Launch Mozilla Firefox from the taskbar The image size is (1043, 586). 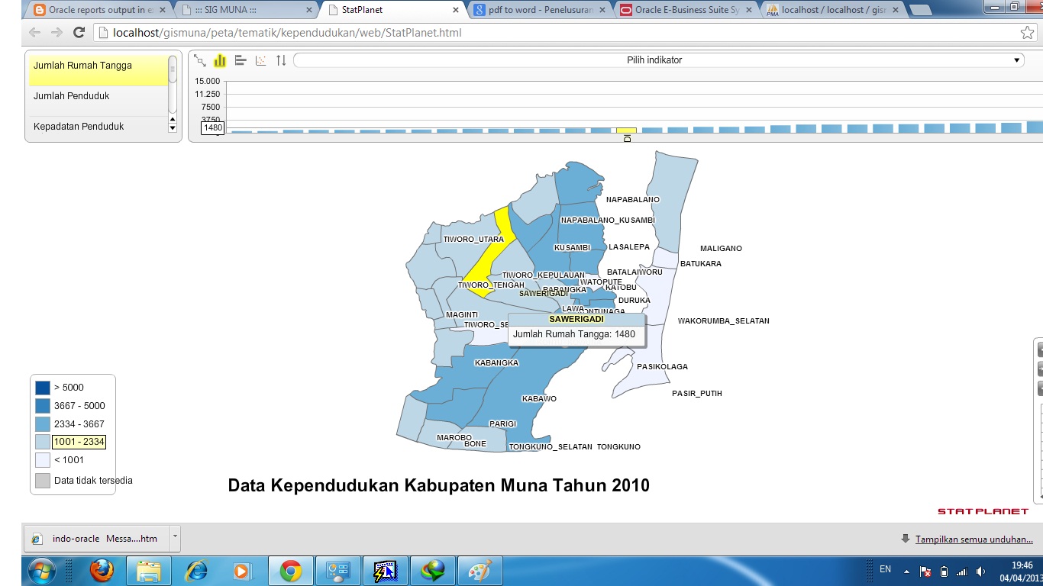pos(102,570)
